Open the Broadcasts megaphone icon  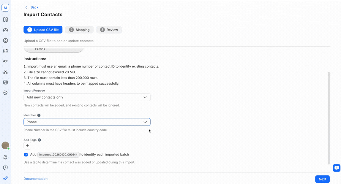pyautogui.click(x=5, y=61)
